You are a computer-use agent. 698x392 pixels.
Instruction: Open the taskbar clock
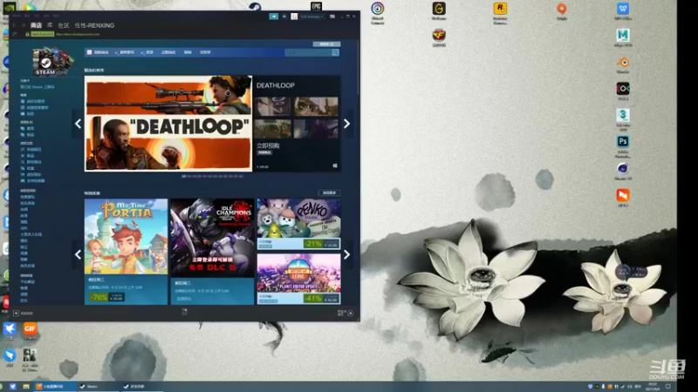coord(653,386)
